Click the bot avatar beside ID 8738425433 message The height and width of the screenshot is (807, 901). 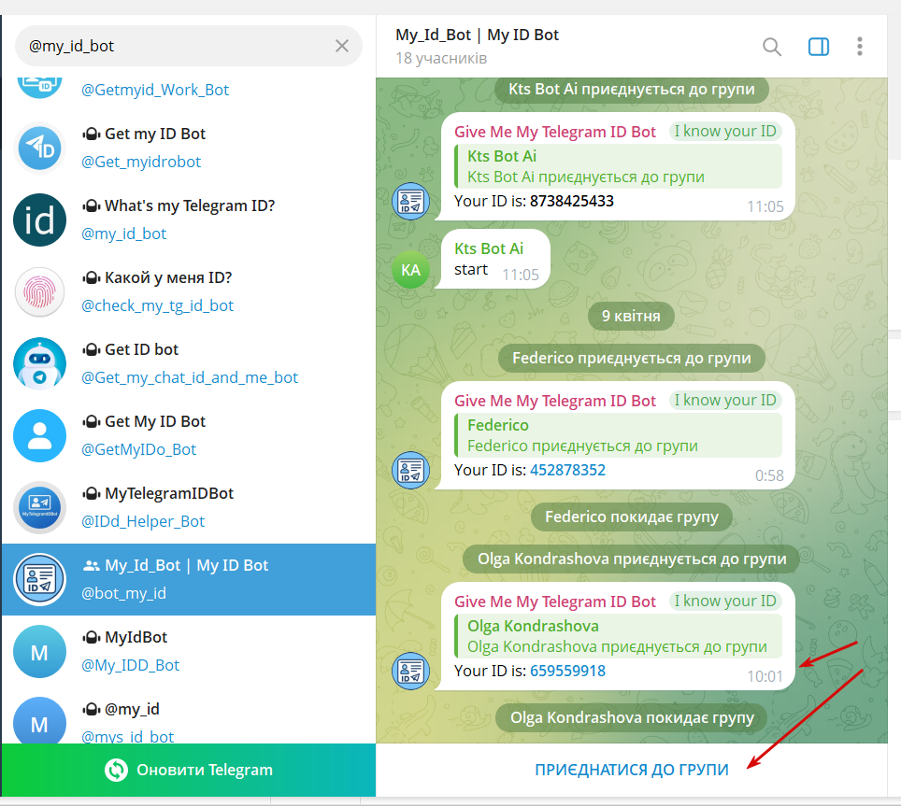point(411,201)
